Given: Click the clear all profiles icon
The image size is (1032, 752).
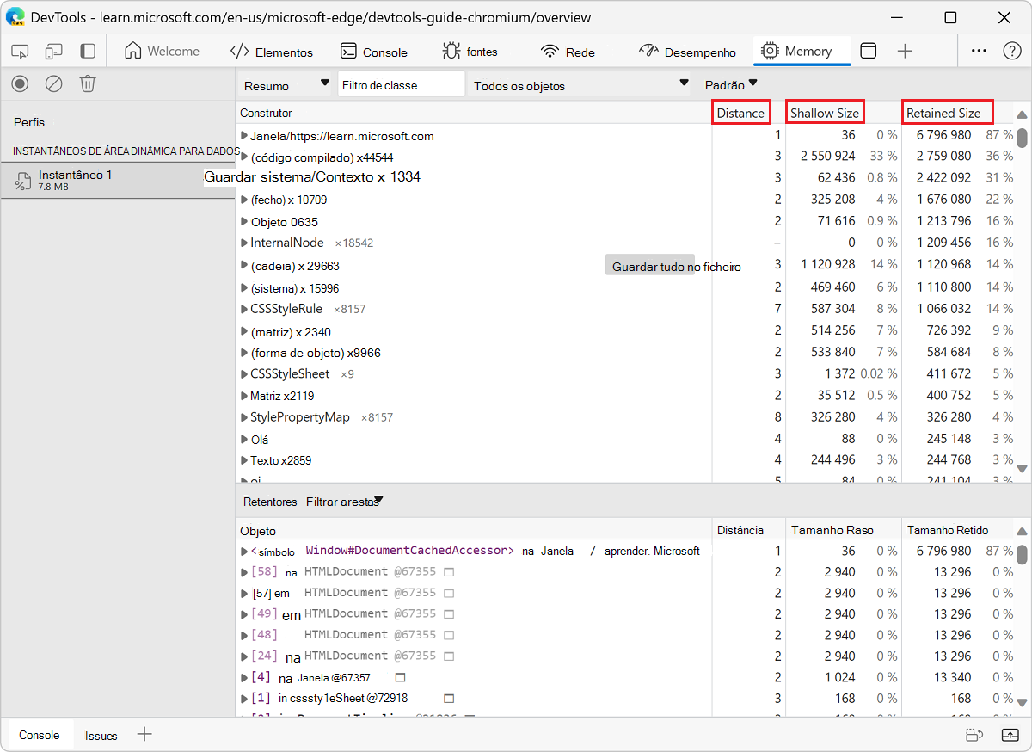Looking at the screenshot, I should coord(53,83).
